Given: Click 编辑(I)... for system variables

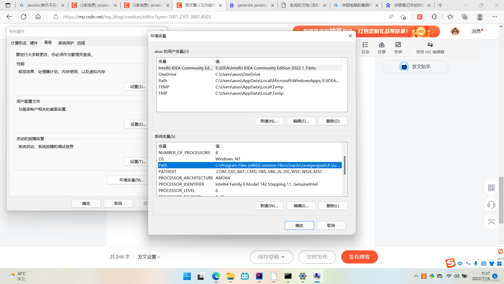Looking at the screenshot, I should 301,206.
